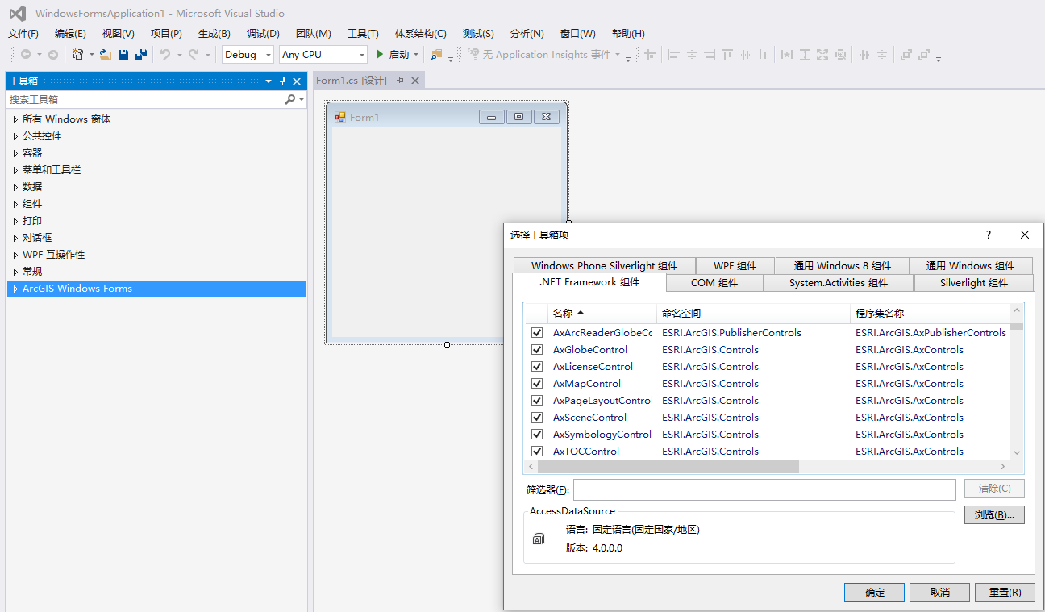Click the 筛选器 filter input field
Image resolution: width=1045 pixels, height=612 pixels.
(x=763, y=489)
